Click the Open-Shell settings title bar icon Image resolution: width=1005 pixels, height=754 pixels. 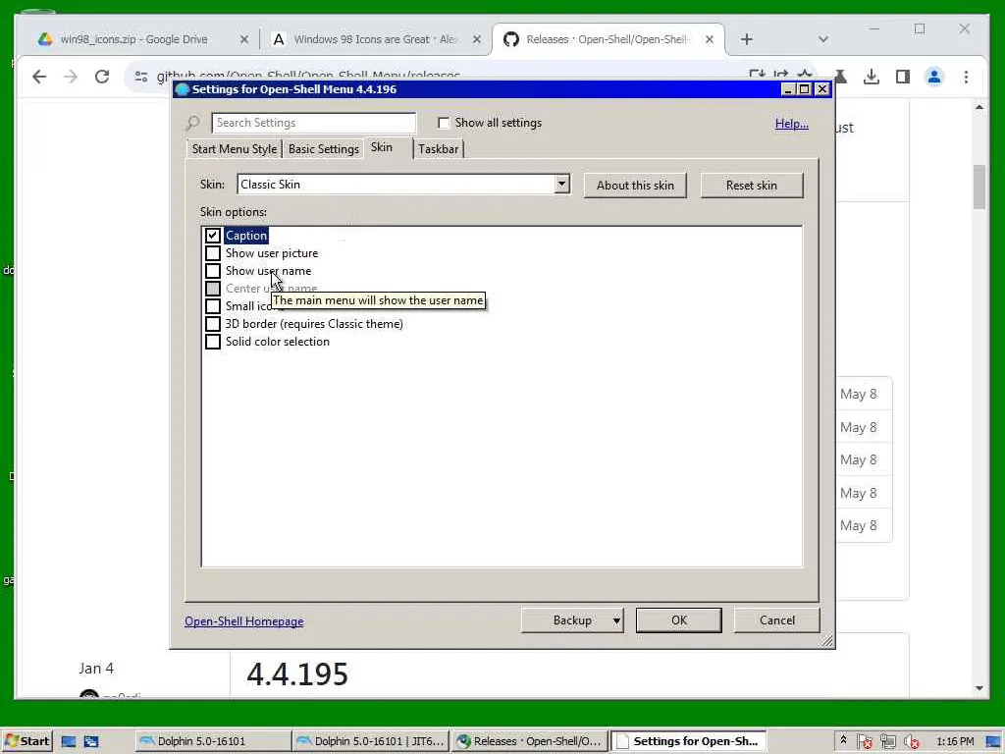tap(182, 89)
